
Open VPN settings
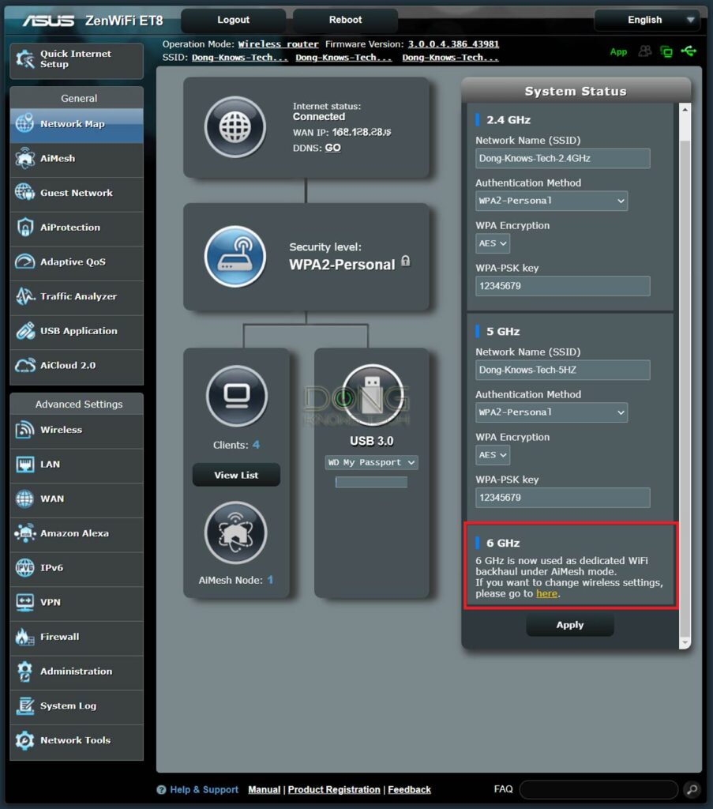click(77, 603)
